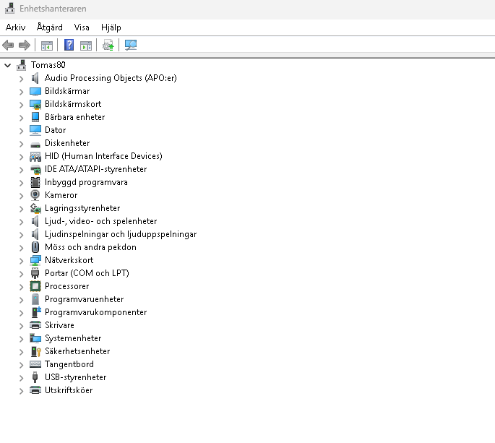
Task: Click the blue Help question mark icon
Action: coord(69,45)
